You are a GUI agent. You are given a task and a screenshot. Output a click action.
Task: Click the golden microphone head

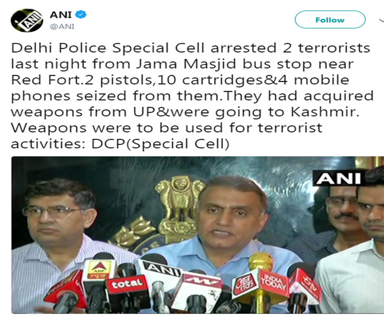(x=261, y=262)
